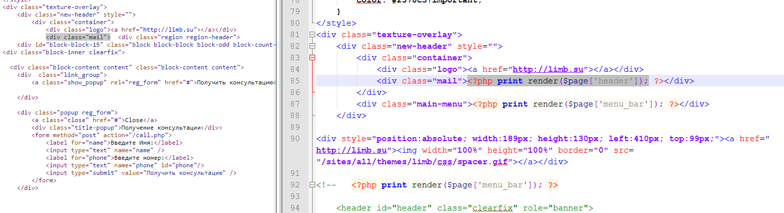Click 'new-header' div line in left pane
784x213 pixels.
tap(77, 15)
